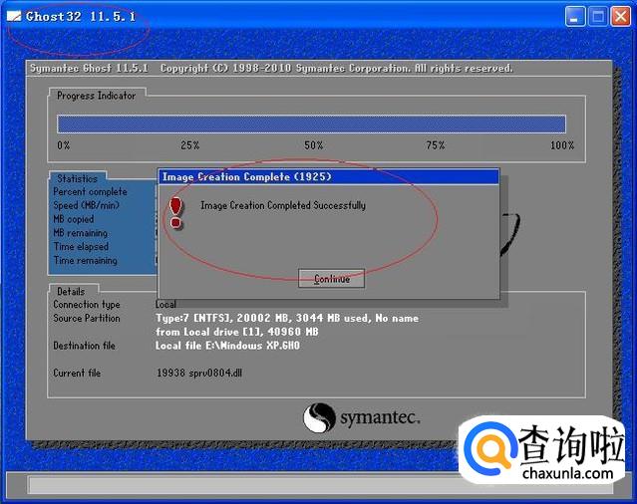Click the 'Destination file' label
Image resolution: width=637 pixels, height=504 pixels.
point(84,346)
